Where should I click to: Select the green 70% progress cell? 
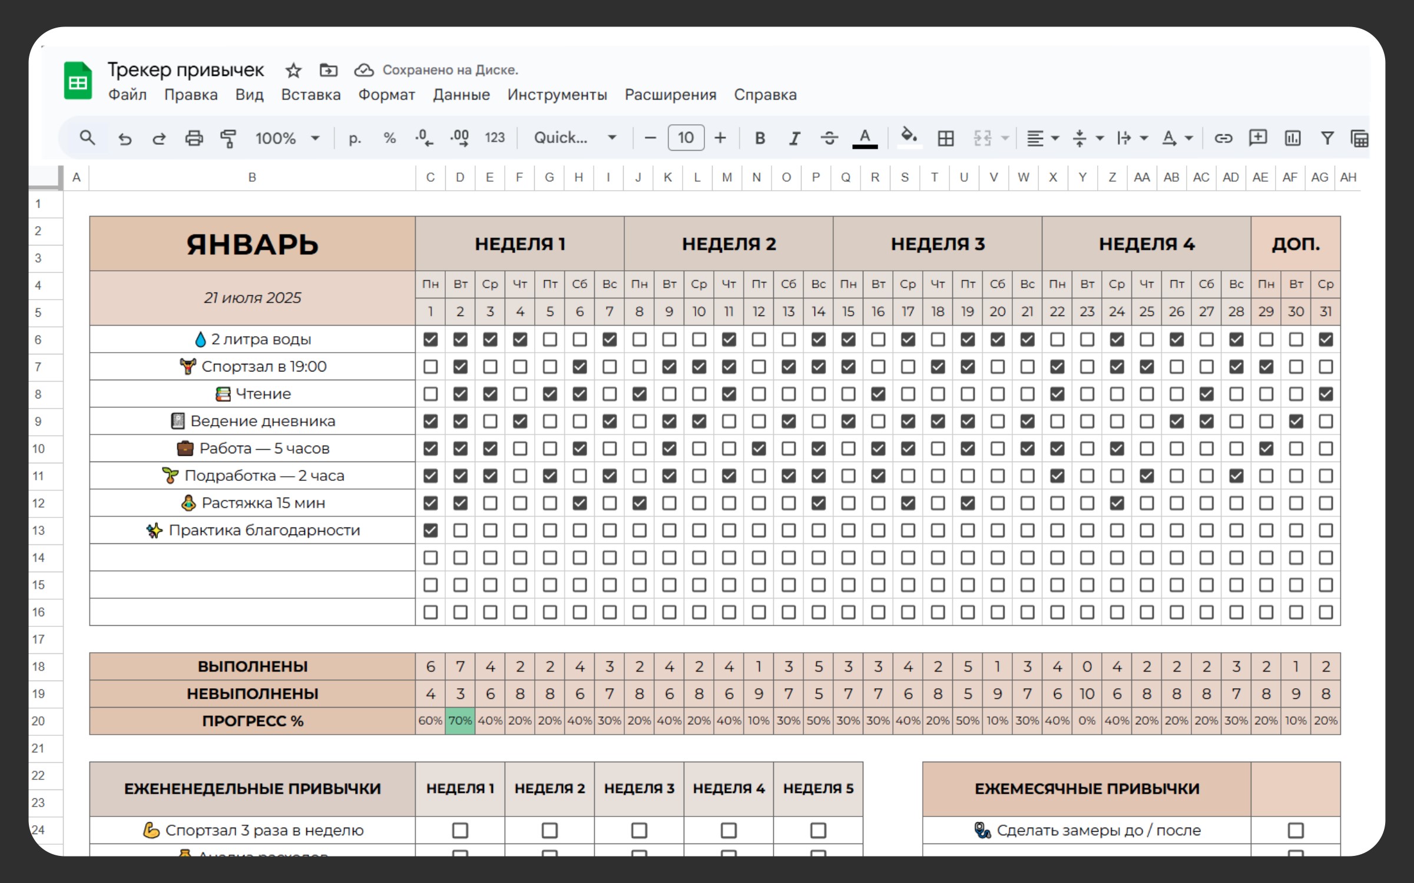pos(460,721)
